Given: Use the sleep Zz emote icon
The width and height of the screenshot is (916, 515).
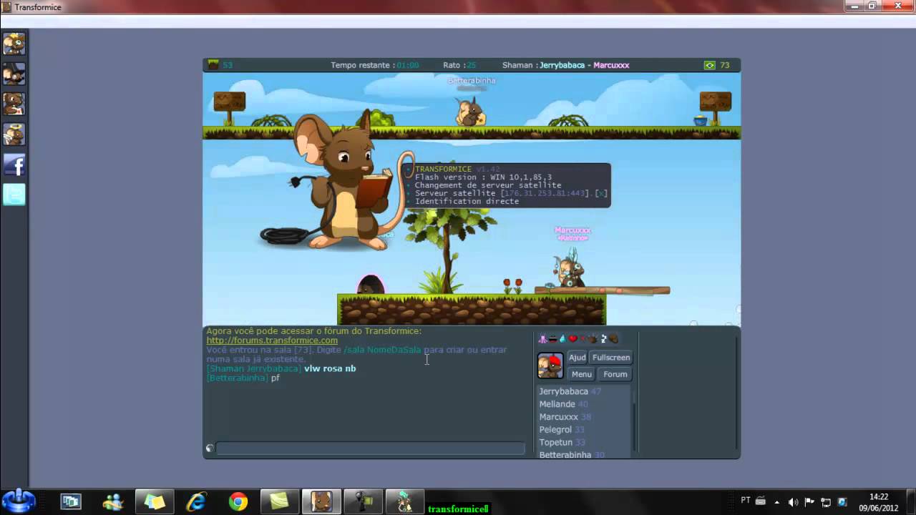Looking at the screenshot, I should pos(603,338).
